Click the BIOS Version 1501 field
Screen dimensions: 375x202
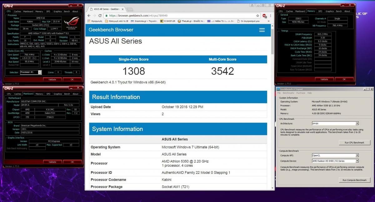point(49,129)
